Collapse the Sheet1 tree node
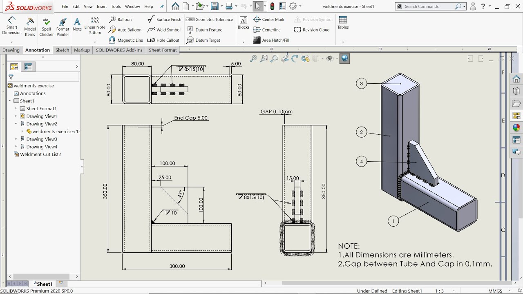This screenshot has height=294, width=523. [10, 101]
